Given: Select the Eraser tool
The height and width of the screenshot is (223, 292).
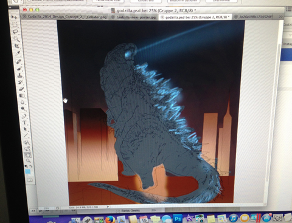Looking at the screenshot, I should [21, 89].
